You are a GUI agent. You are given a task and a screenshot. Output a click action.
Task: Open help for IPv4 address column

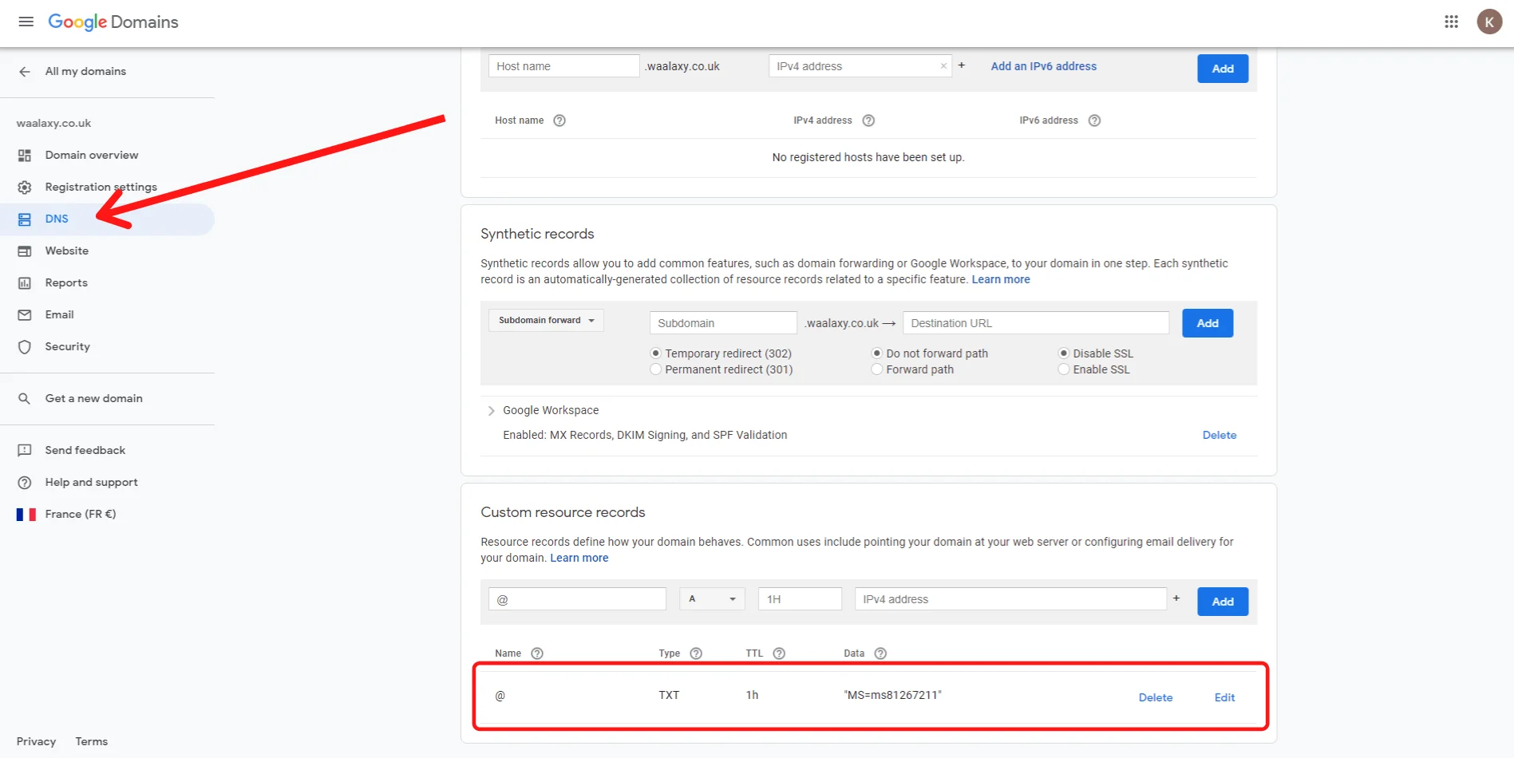tap(868, 120)
